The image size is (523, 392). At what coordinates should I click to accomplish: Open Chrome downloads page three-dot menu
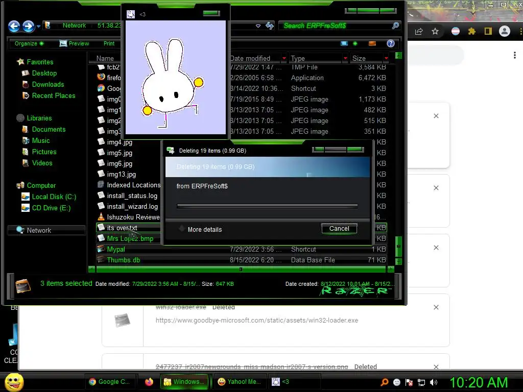[x=515, y=55]
